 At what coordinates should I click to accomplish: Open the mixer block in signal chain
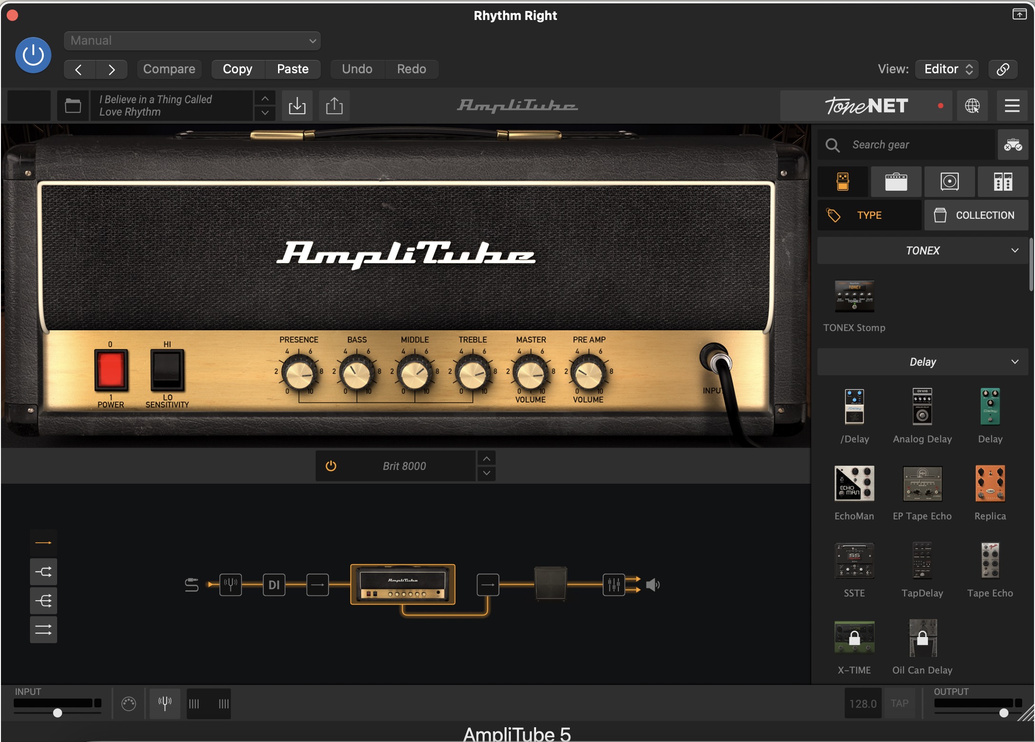[614, 585]
